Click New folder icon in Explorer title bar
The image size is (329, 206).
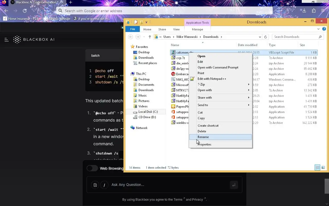[141, 22]
